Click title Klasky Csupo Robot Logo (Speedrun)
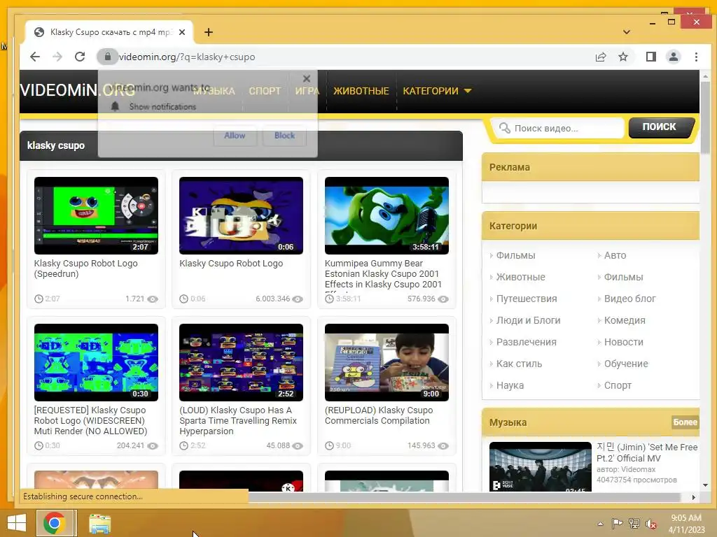Screen dimensions: 717x537 pyautogui.click(x=86, y=268)
